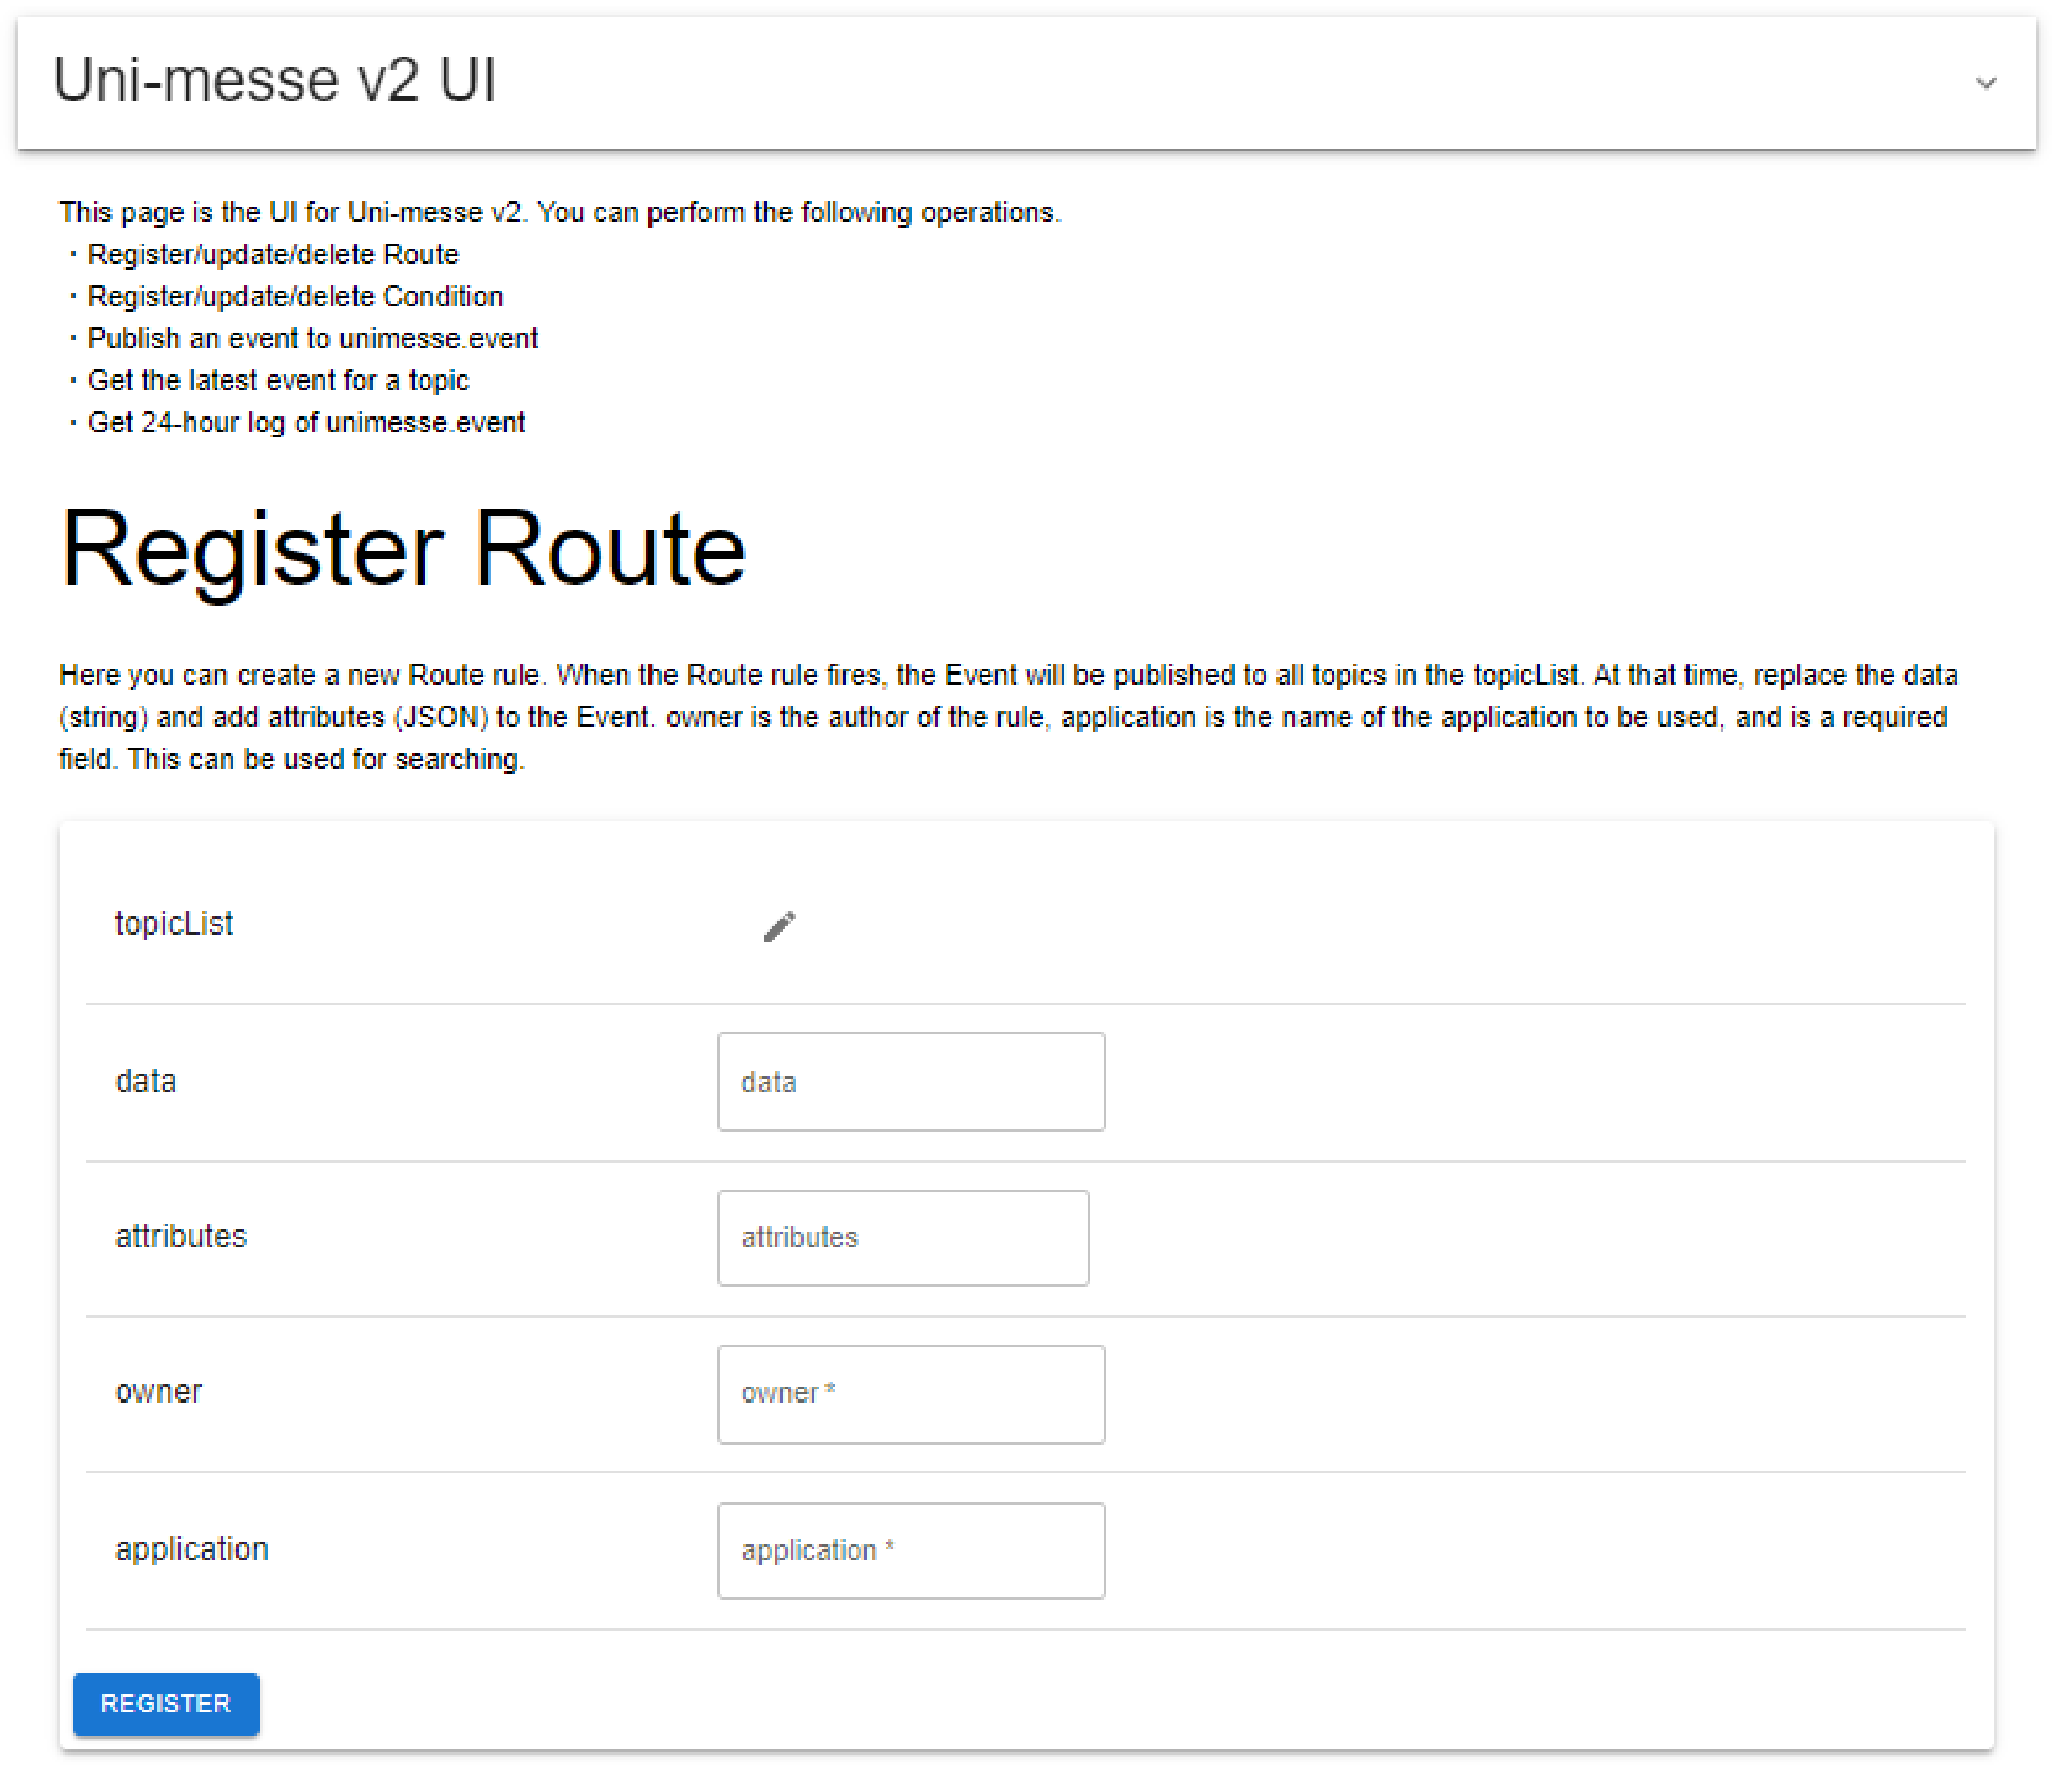The height and width of the screenshot is (1765, 2052).
Task: Click the Register Route heading
Action: pos(402,550)
